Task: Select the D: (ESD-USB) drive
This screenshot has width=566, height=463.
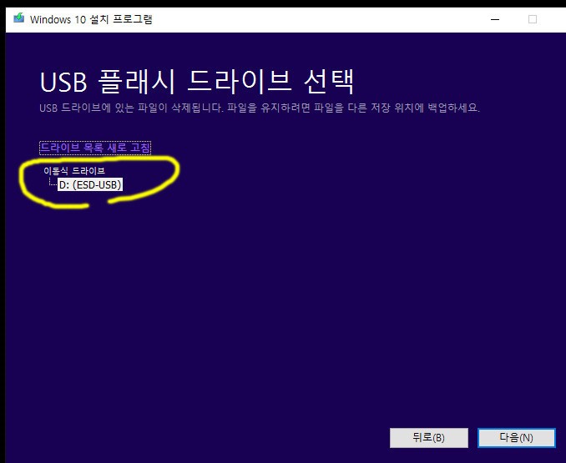Action: 90,184
